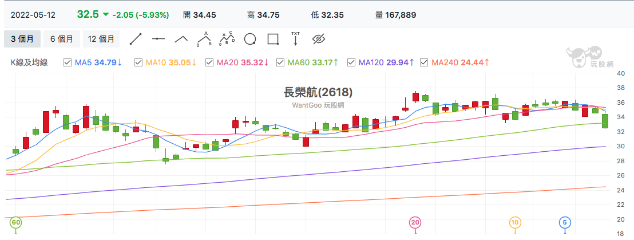Click the MA120 value 29.94

(x=398, y=63)
